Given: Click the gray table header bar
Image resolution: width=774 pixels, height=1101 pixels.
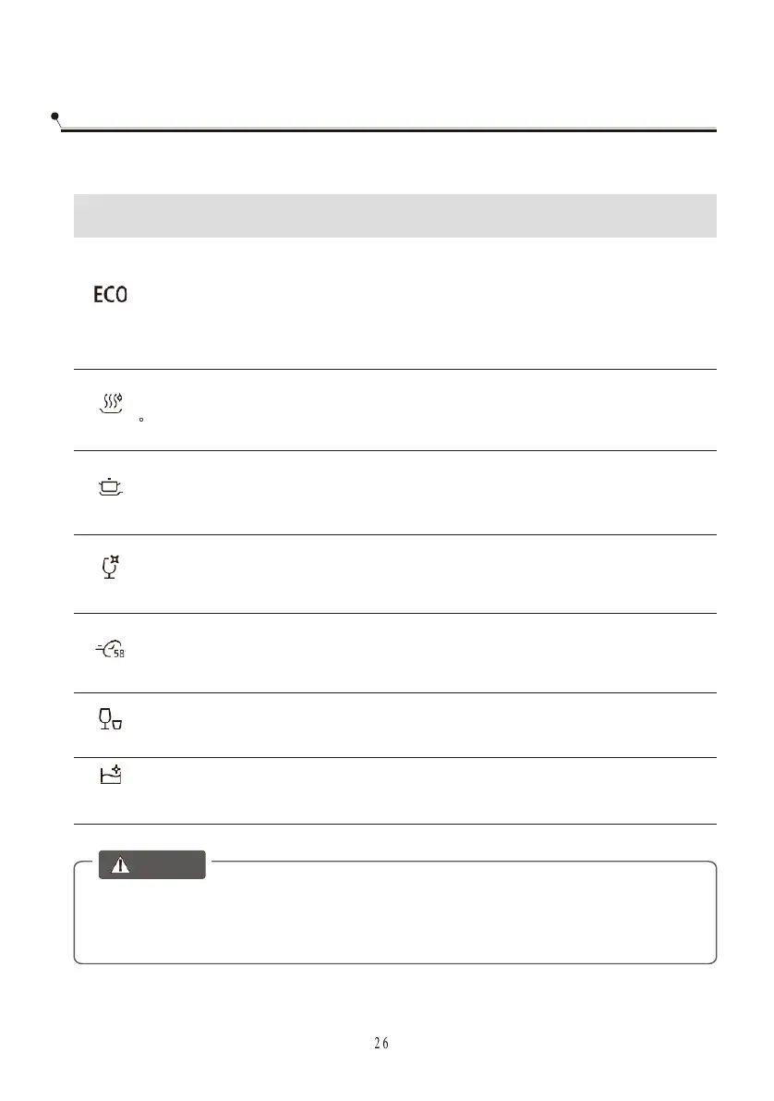Looking at the screenshot, I should [394, 215].
